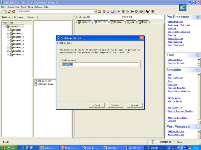Screen dimensions: 201x150
Task: Open the Simulation menu
Action: pyautogui.click(x=13, y=7)
